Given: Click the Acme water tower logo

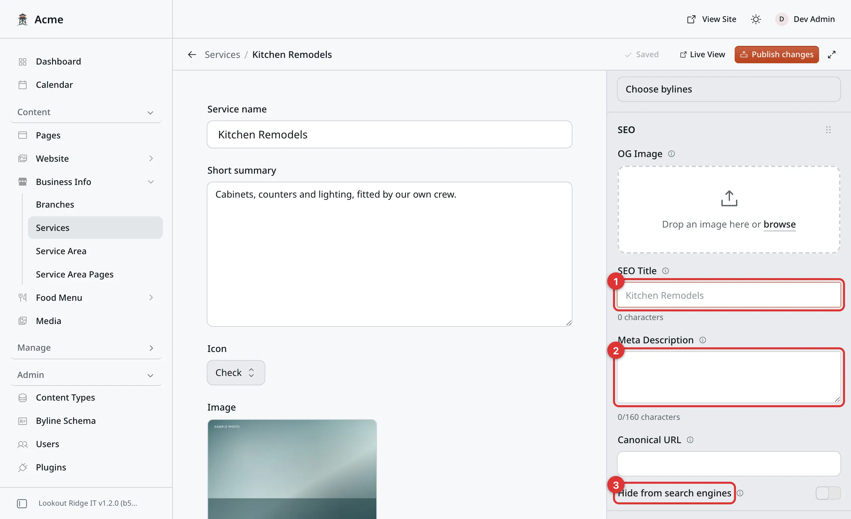Looking at the screenshot, I should point(23,19).
